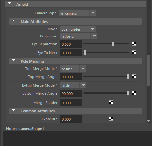This screenshot has height=146, width=152.
Task: Click the Notes text area
Action: click(x=77, y=138)
